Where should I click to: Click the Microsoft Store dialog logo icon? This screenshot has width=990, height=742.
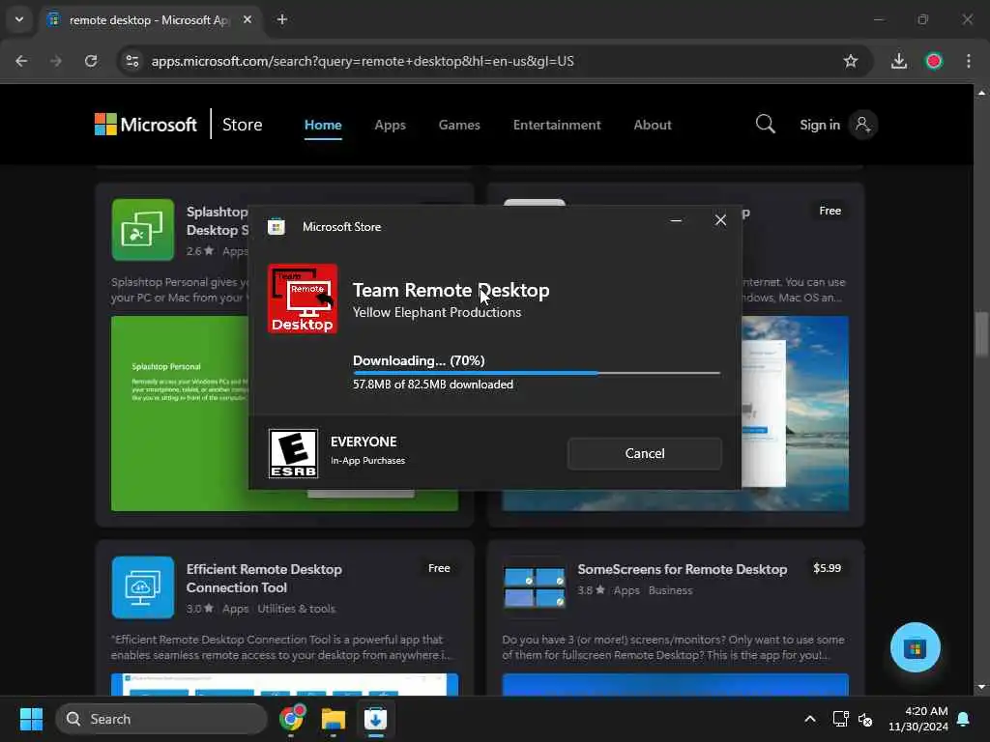coord(277,226)
